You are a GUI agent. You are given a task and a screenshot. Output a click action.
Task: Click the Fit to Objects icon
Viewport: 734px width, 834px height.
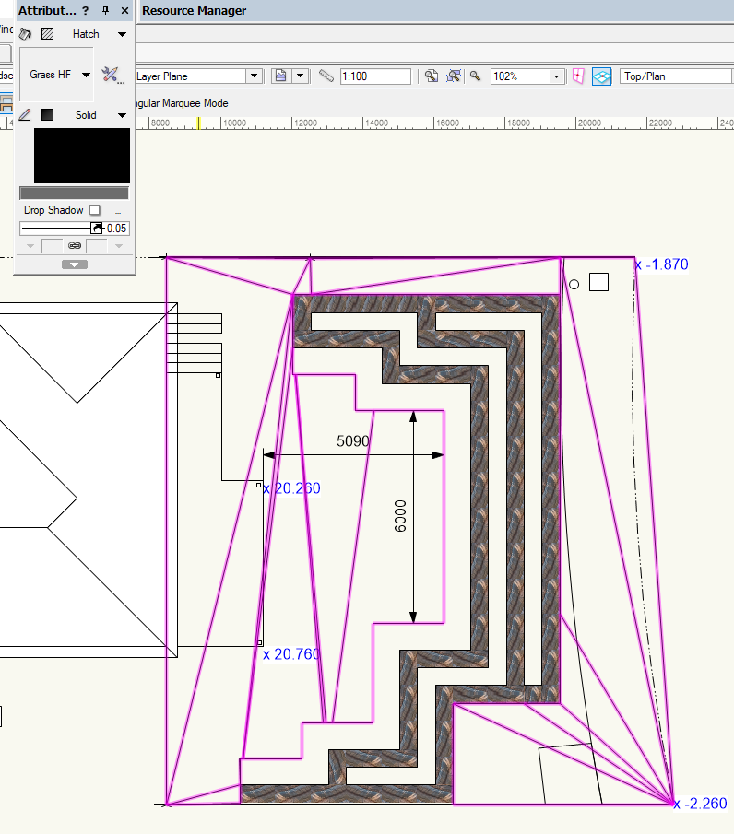453,76
